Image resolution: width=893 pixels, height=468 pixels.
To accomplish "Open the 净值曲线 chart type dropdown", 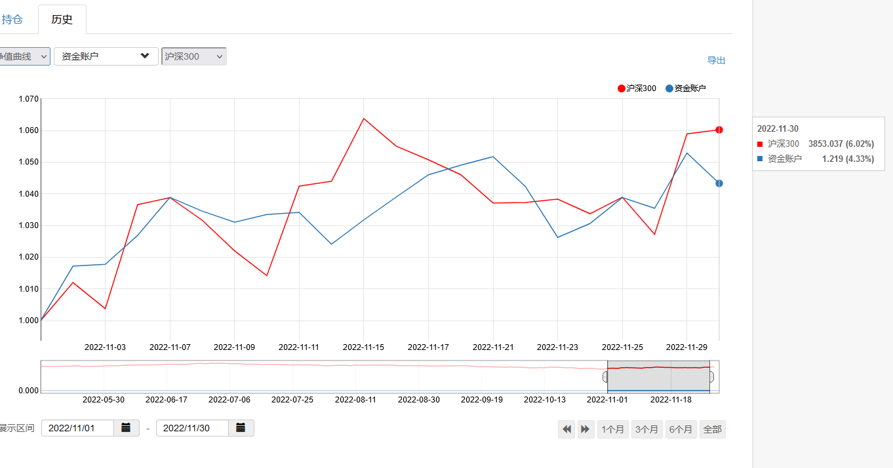I will click(24, 56).
